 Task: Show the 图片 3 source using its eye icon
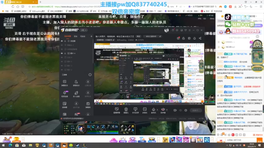(x=62, y=65)
